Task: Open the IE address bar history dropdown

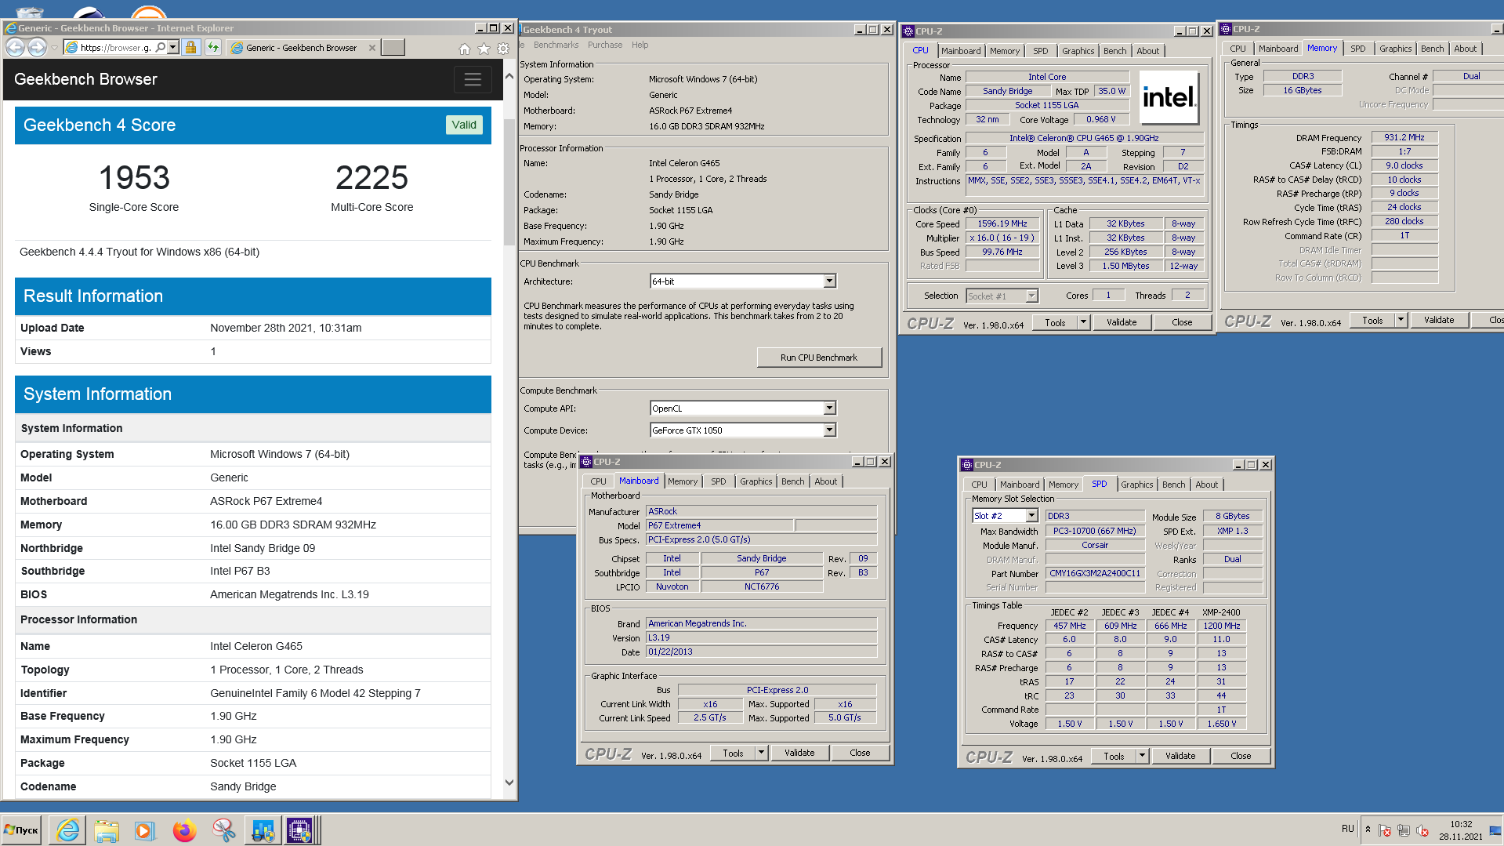Action: [x=173, y=48]
